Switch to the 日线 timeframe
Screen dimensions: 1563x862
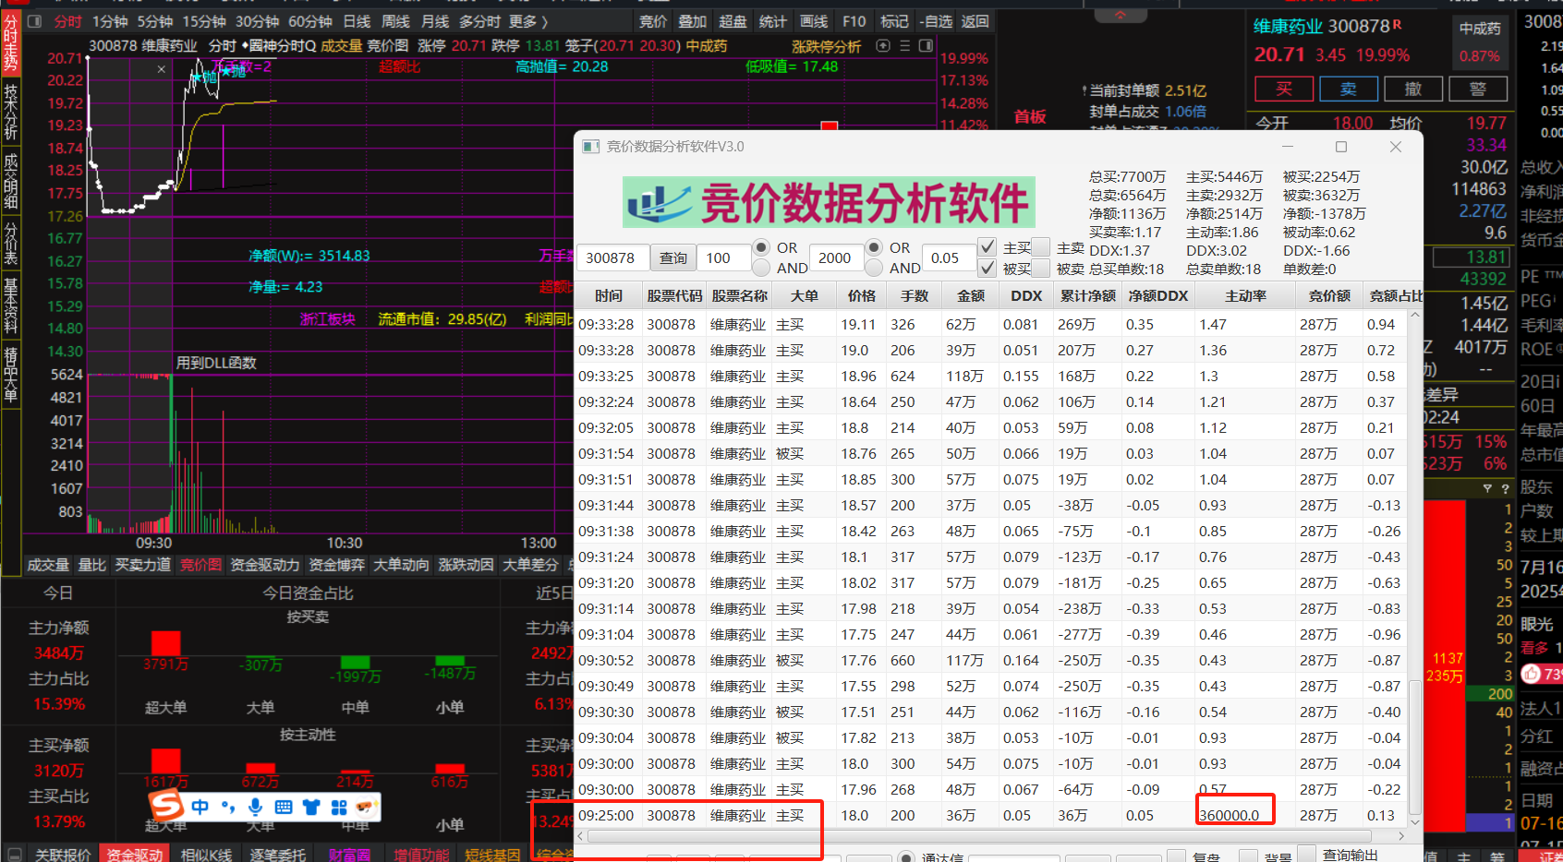coord(357,21)
